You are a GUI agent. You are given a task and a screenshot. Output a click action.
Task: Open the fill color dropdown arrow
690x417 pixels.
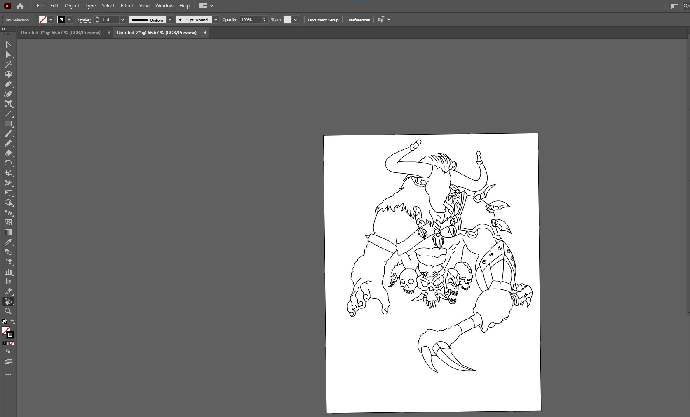(x=51, y=20)
